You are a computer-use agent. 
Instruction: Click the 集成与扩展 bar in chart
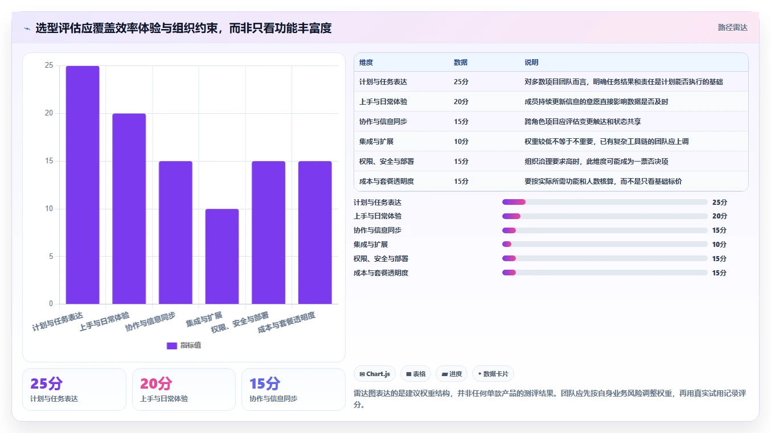pos(222,257)
